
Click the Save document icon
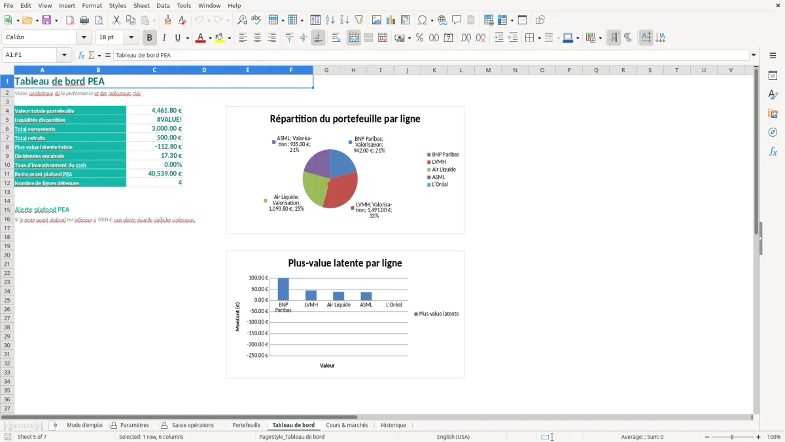coord(46,20)
